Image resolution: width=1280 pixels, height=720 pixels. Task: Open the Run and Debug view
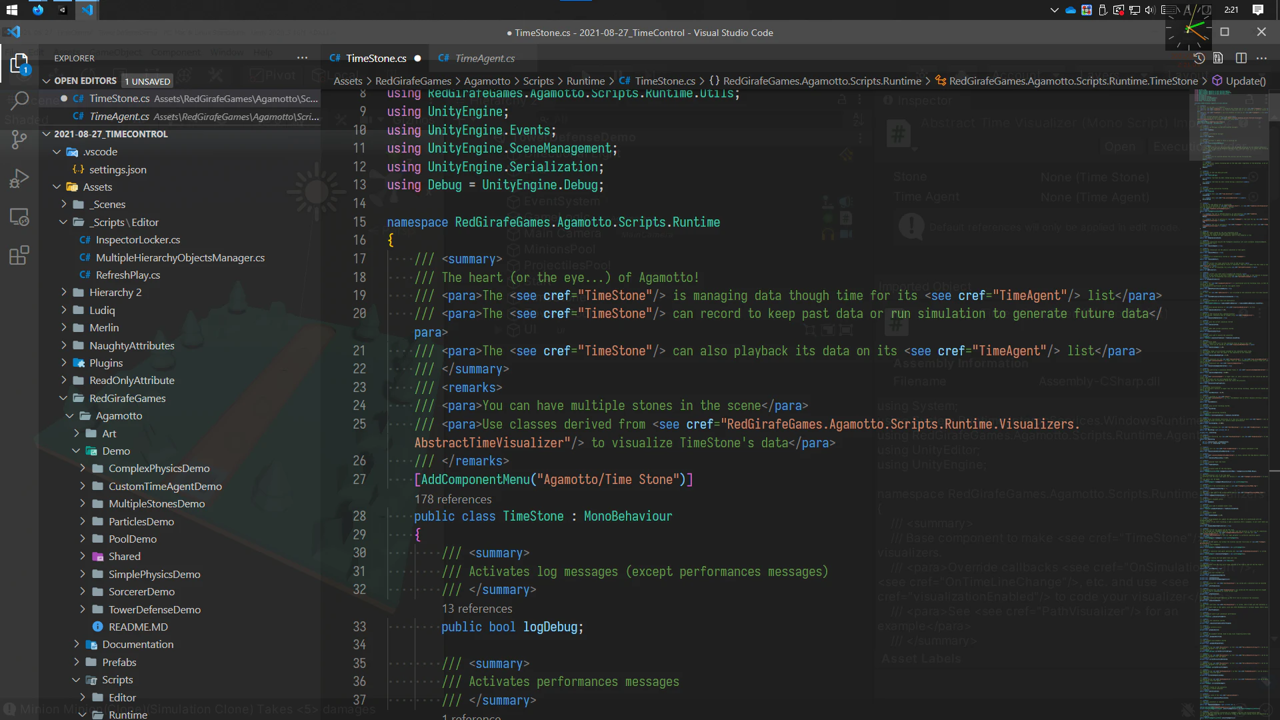click(x=19, y=179)
